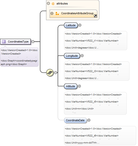Select the Latitude element node

71,25
